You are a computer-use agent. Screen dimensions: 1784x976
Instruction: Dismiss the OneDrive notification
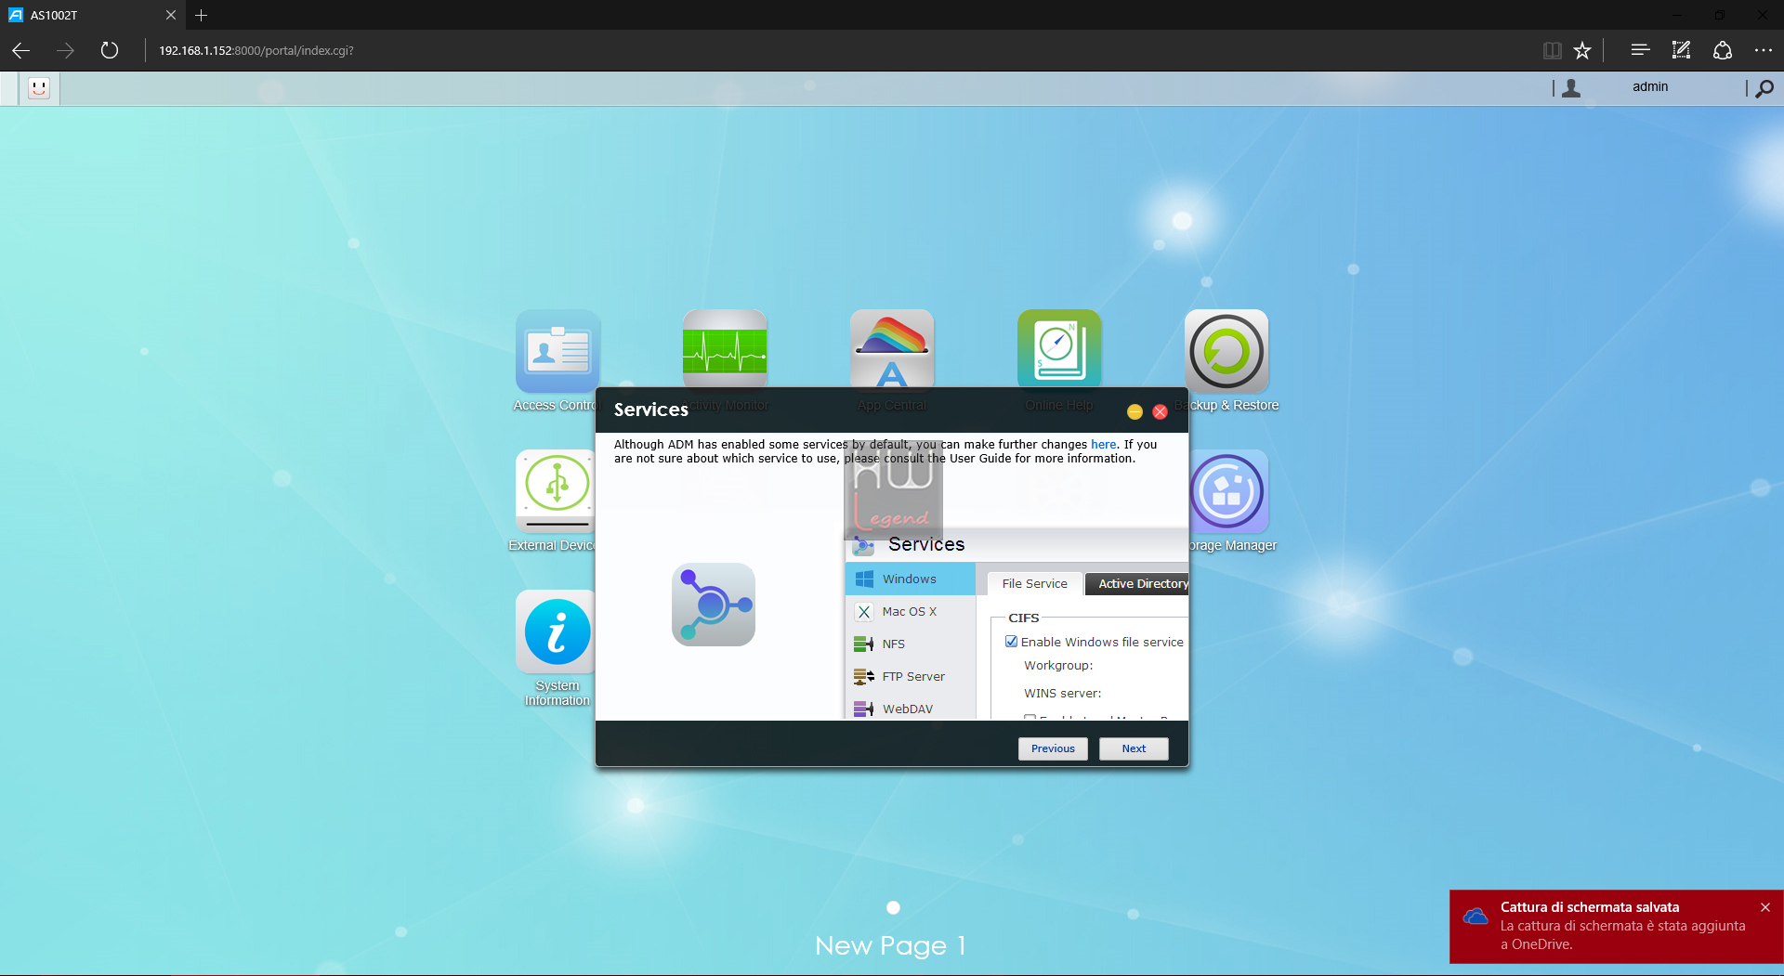(x=1765, y=907)
